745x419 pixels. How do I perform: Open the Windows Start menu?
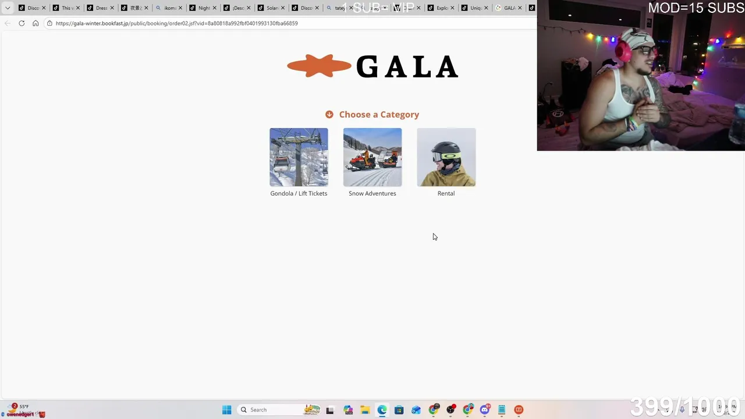(x=227, y=410)
